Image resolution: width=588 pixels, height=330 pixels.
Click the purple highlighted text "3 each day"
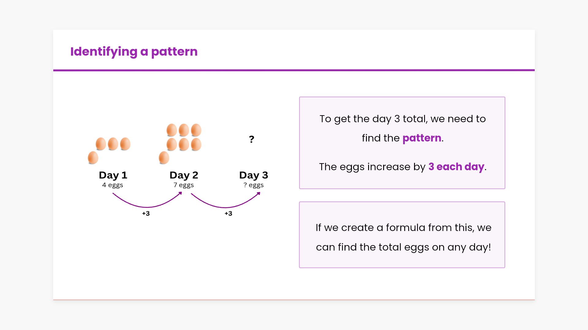click(456, 167)
